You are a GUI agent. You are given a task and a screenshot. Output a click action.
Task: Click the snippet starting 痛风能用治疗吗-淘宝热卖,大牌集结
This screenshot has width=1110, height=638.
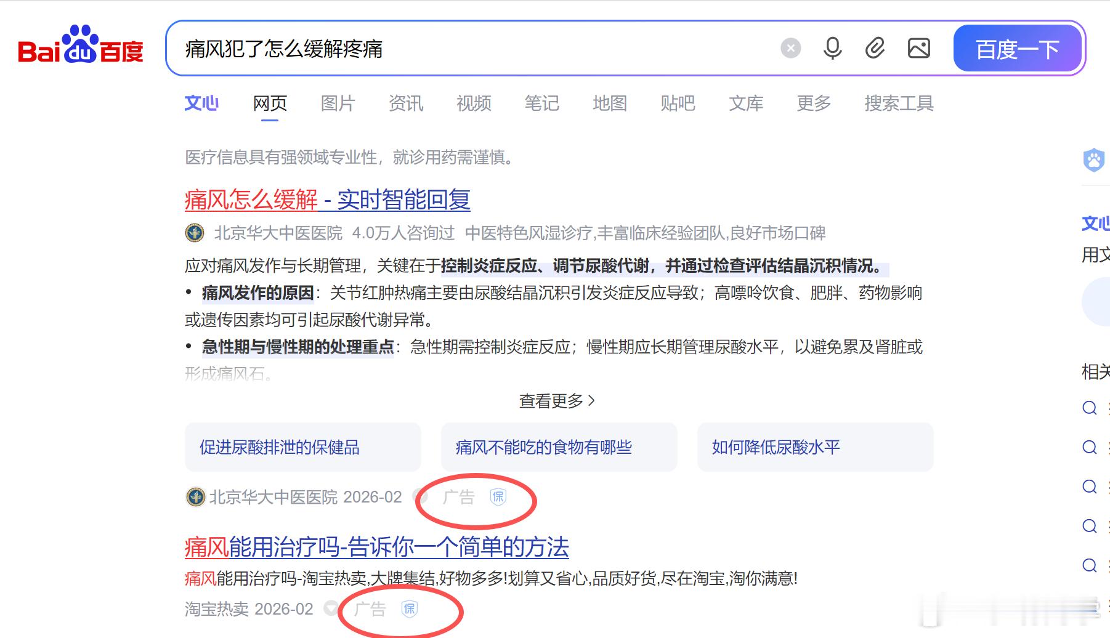pos(492,579)
